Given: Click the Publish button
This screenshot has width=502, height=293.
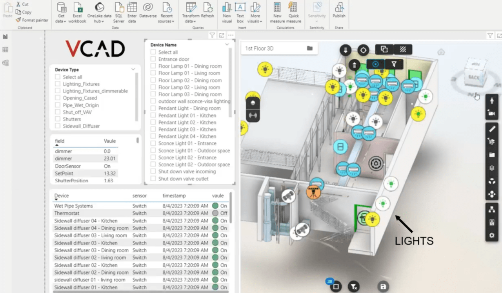Looking at the screenshot, I should 339,12.
